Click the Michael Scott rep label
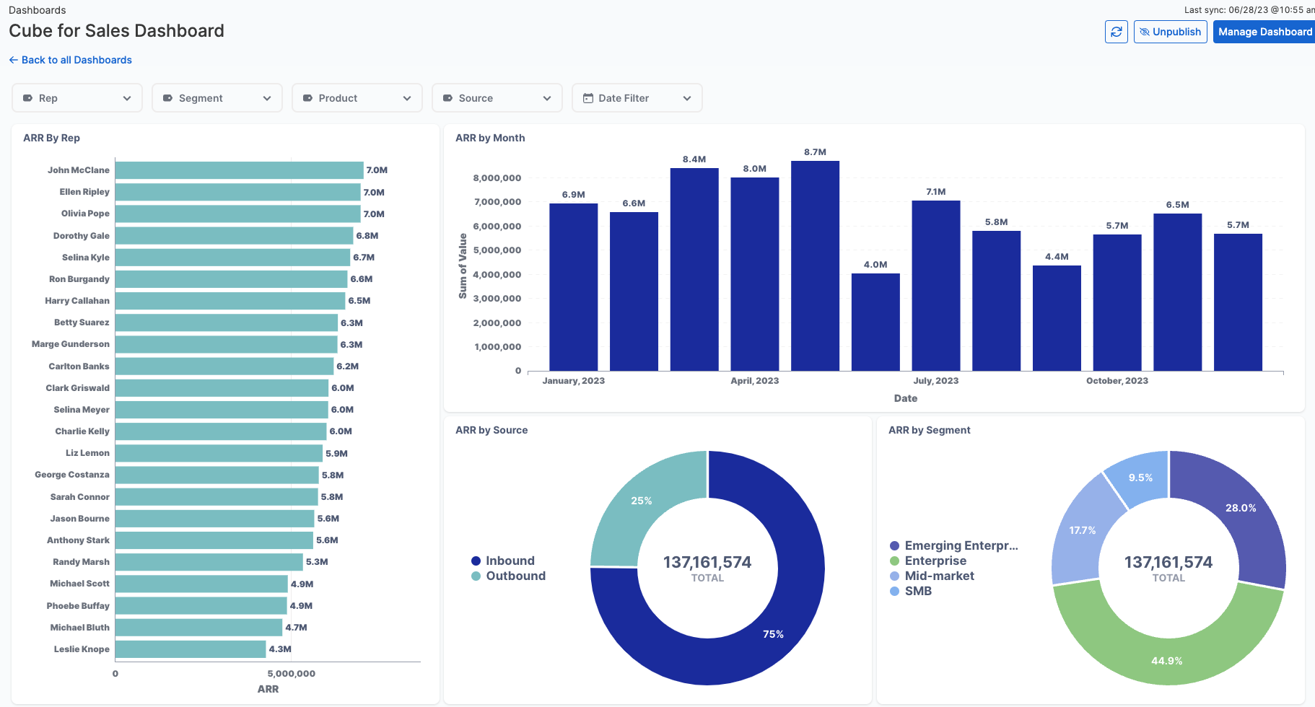1315x707 pixels. 79,584
